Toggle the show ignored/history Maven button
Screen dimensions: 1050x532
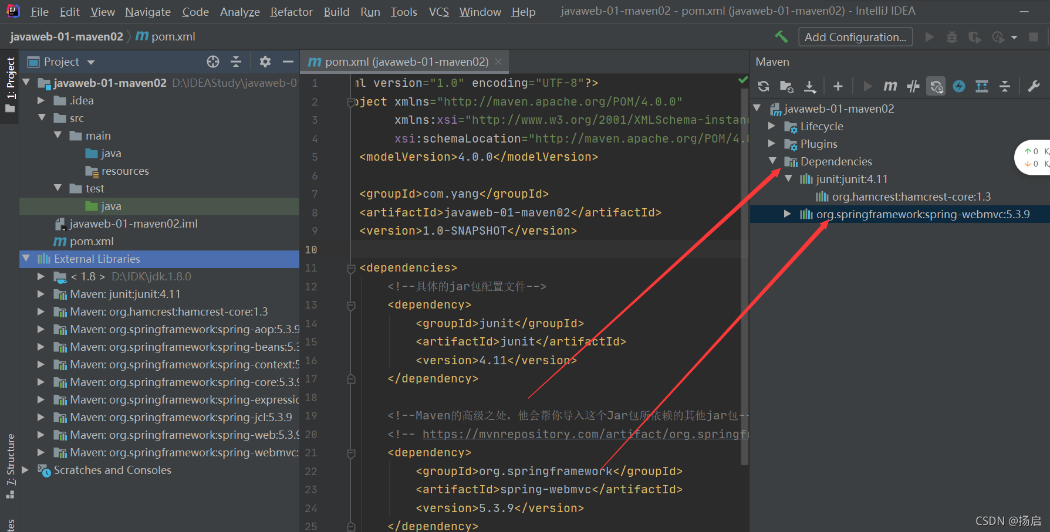click(x=936, y=86)
